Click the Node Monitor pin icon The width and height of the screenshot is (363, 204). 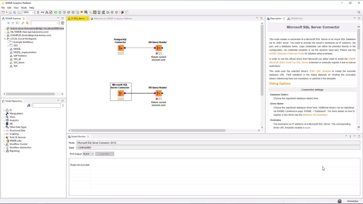click(346, 136)
